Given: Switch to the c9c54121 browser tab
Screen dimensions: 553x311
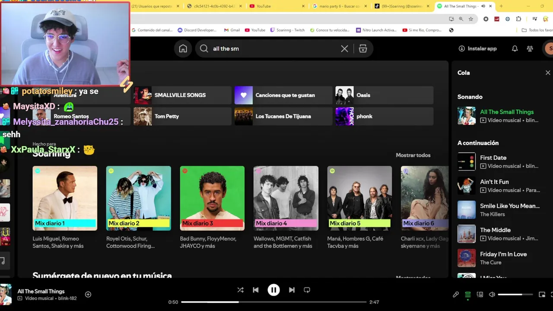Looking at the screenshot, I should click(214, 6).
